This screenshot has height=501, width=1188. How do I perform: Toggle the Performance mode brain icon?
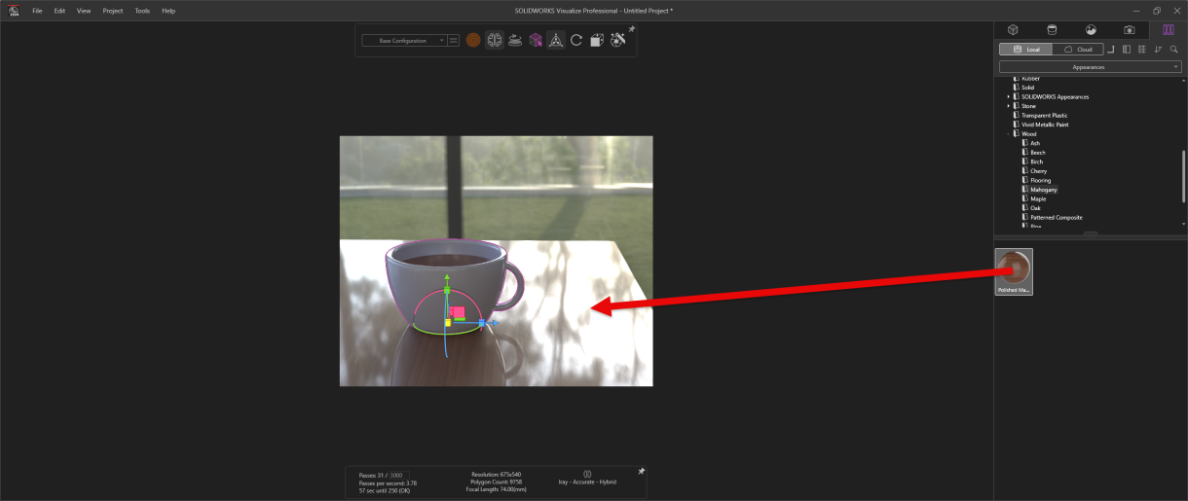(494, 41)
